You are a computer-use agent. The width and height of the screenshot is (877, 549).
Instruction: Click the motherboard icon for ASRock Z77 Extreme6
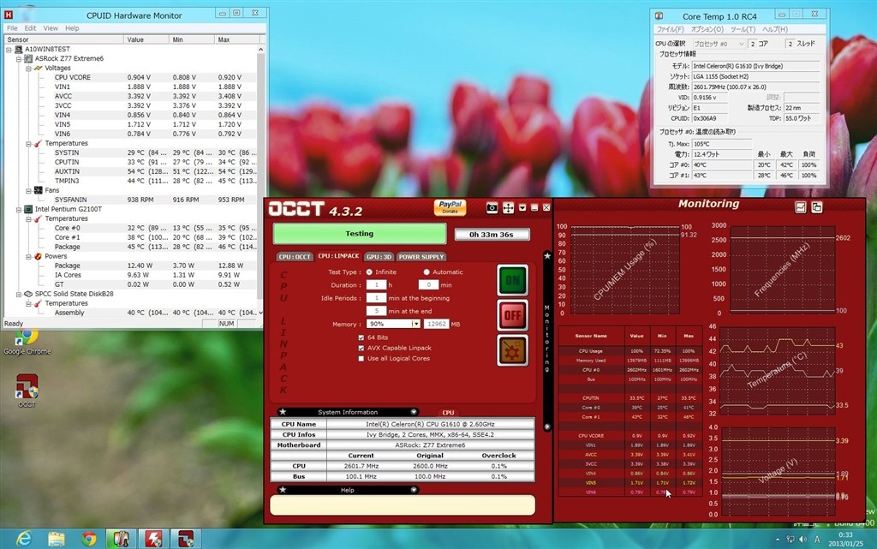coord(28,58)
